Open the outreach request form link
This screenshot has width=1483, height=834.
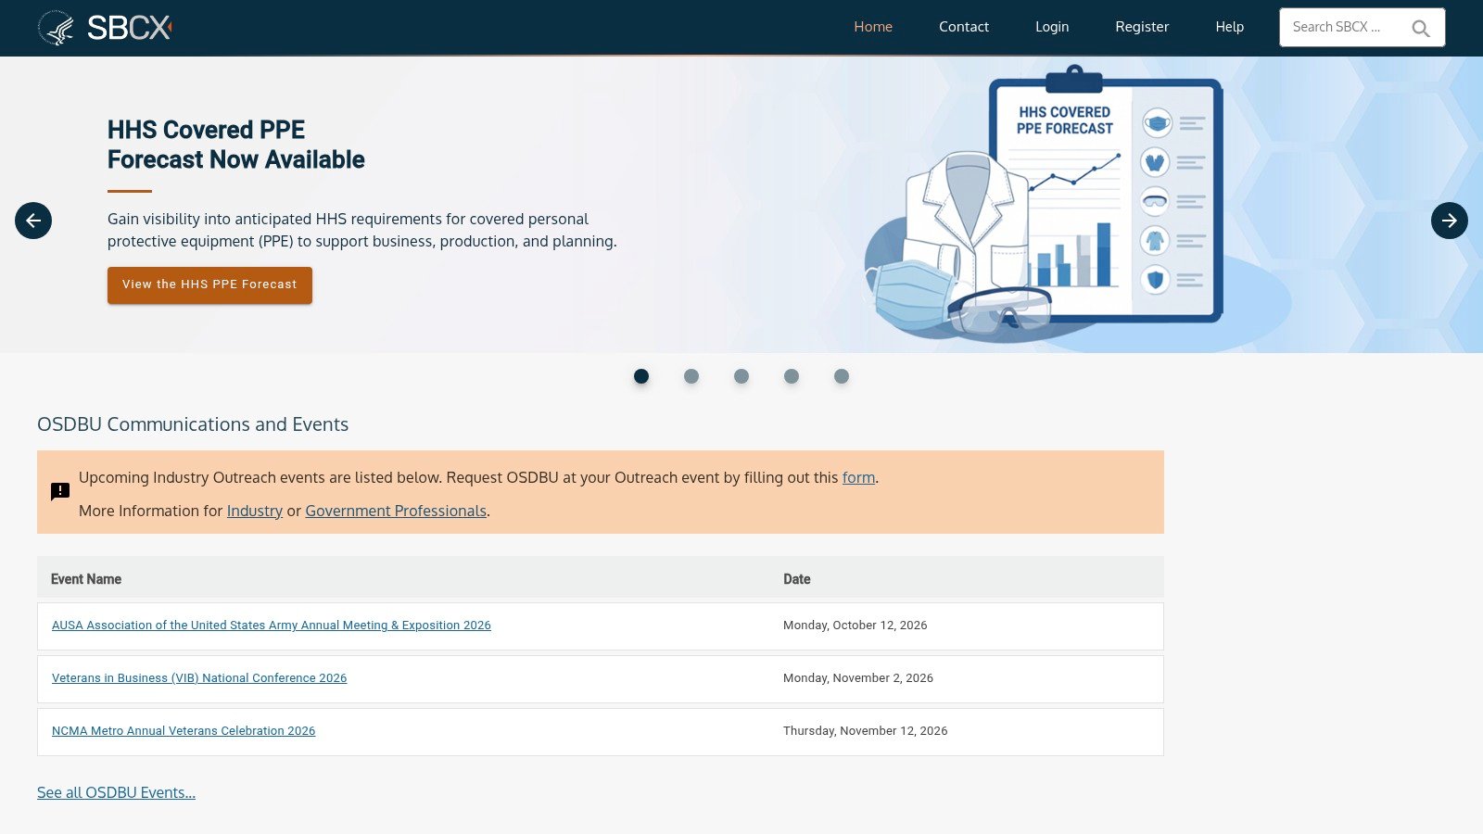(858, 477)
